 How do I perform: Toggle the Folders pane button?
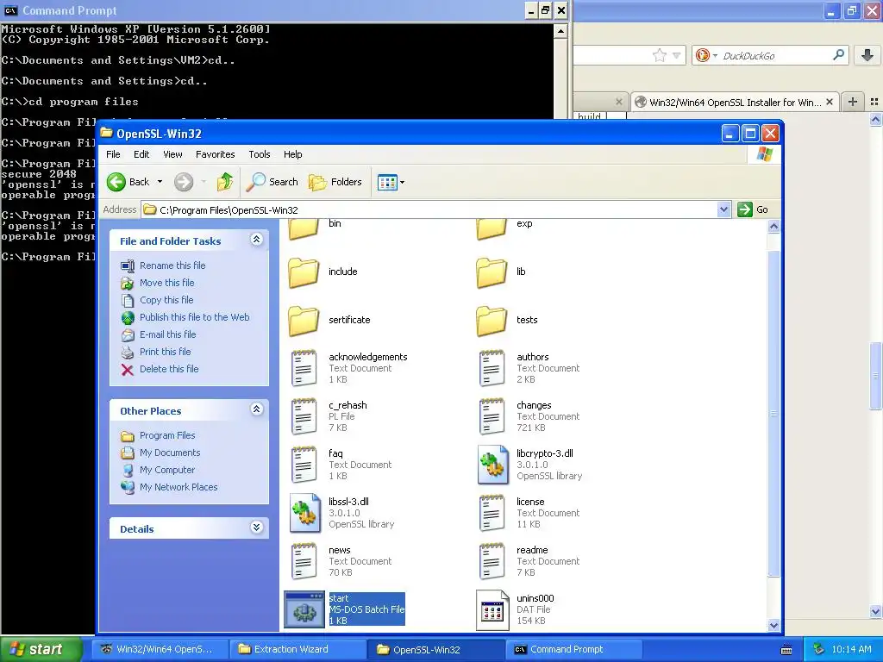(x=335, y=182)
